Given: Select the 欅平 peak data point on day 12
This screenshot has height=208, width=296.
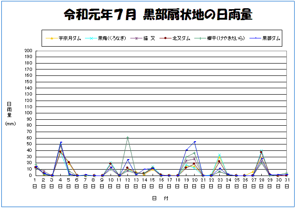Looking at the screenshot, I should coord(127,137).
